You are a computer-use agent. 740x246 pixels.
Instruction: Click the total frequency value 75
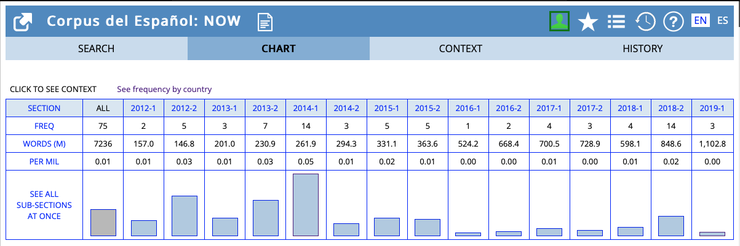coord(103,126)
